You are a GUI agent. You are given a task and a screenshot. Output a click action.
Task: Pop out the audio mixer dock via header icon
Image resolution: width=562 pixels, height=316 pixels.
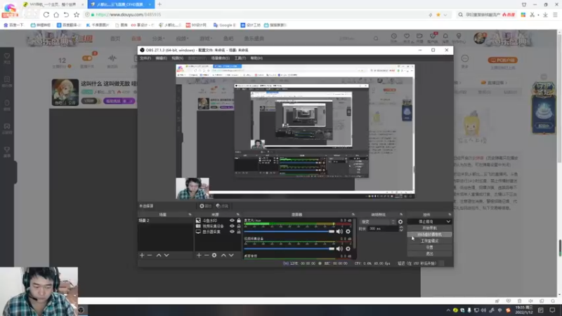click(353, 215)
